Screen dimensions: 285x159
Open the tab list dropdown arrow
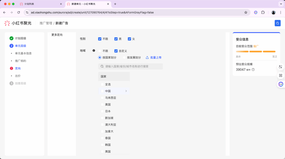(x=281, y=4)
